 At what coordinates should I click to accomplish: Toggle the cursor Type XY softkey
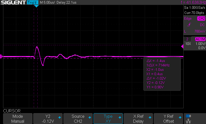pyautogui.click(x=108, y=119)
